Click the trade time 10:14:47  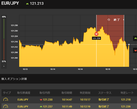pyautogui.click(x=67, y=100)
